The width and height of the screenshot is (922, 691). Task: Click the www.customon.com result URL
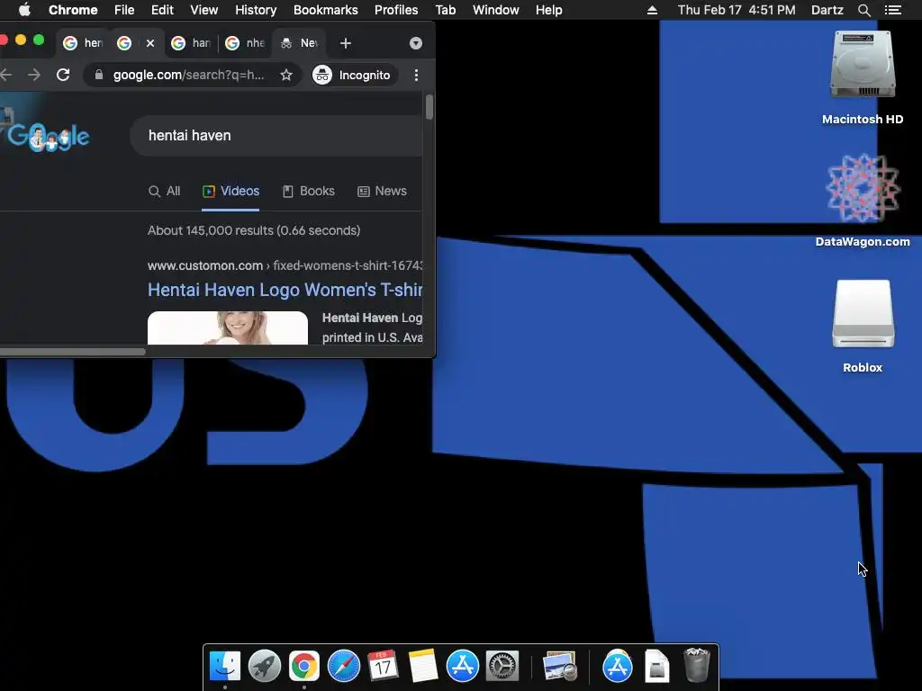coord(205,265)
